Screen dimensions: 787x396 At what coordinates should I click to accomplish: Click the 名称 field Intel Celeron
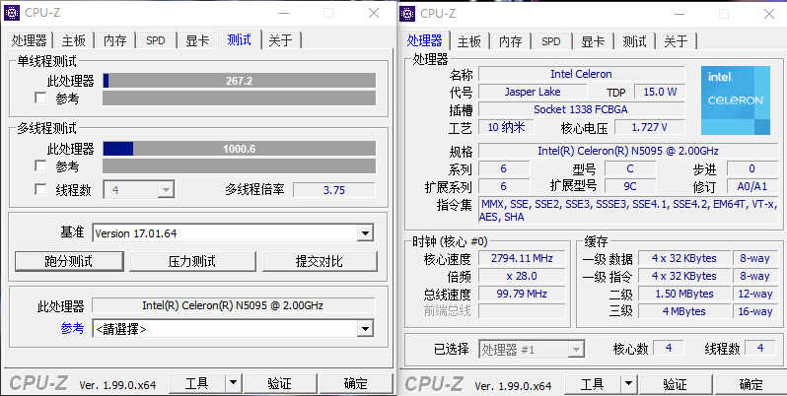pos(581,74)
